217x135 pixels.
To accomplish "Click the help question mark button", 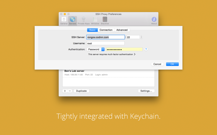I will point(146,49).
